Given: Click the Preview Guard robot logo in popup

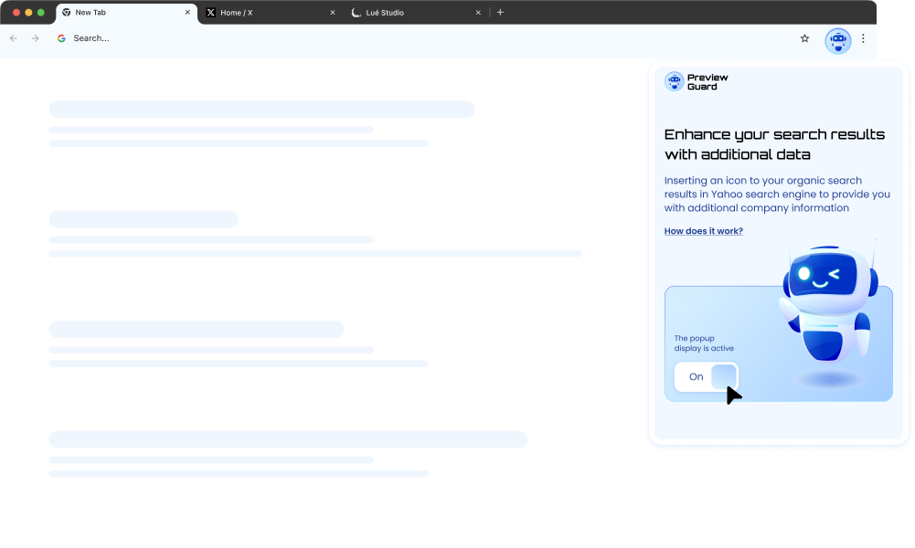Looking at the screenshot, I should [x=675, y=82].
